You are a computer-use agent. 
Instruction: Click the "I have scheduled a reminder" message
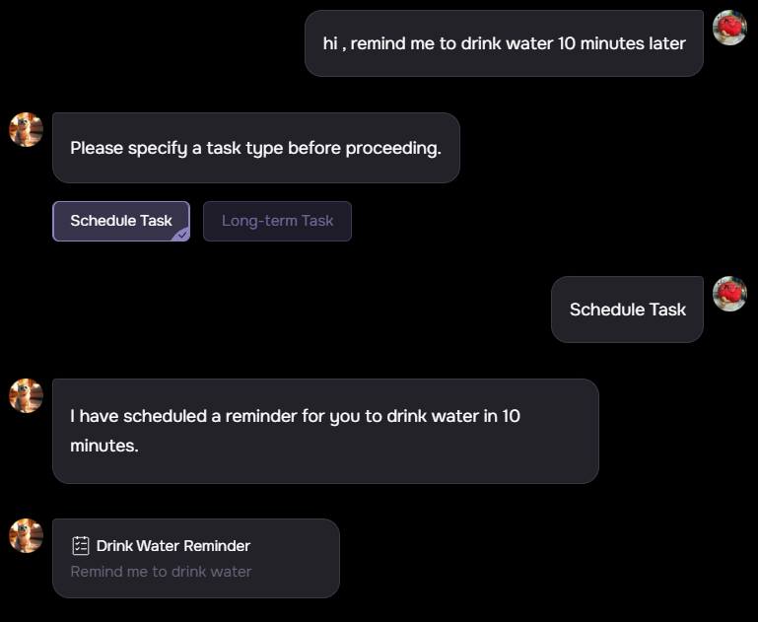pos(325,431)
